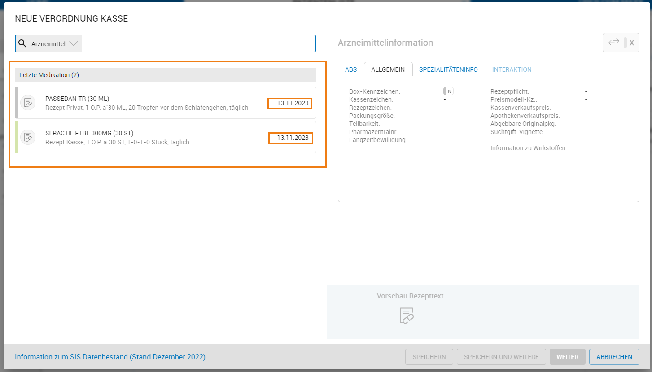Click the swap arrows icon
The width and height of the screenshot is (652, 372).
613,42
